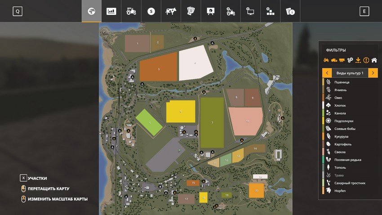Toggle the tractor vehicles filter
This screenshot has height=215, width=382.
[x=326, y=60]
